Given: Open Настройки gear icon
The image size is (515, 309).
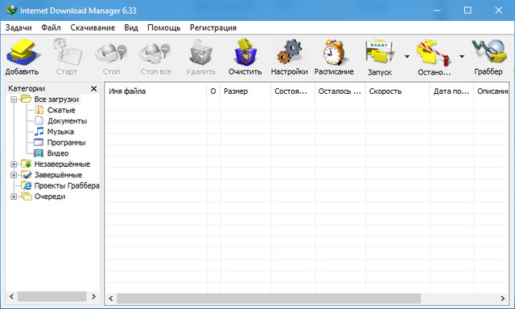Looking at the screenshot, I should coord(289,52).
